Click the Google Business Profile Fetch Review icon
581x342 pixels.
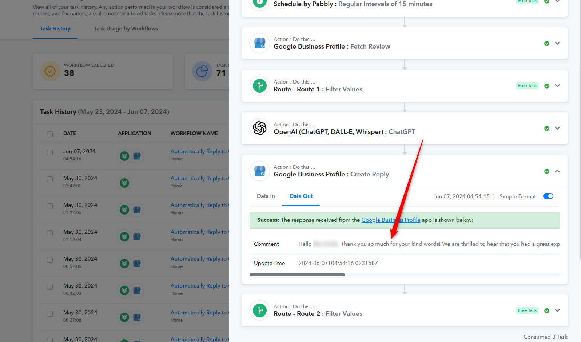(260, 43)
